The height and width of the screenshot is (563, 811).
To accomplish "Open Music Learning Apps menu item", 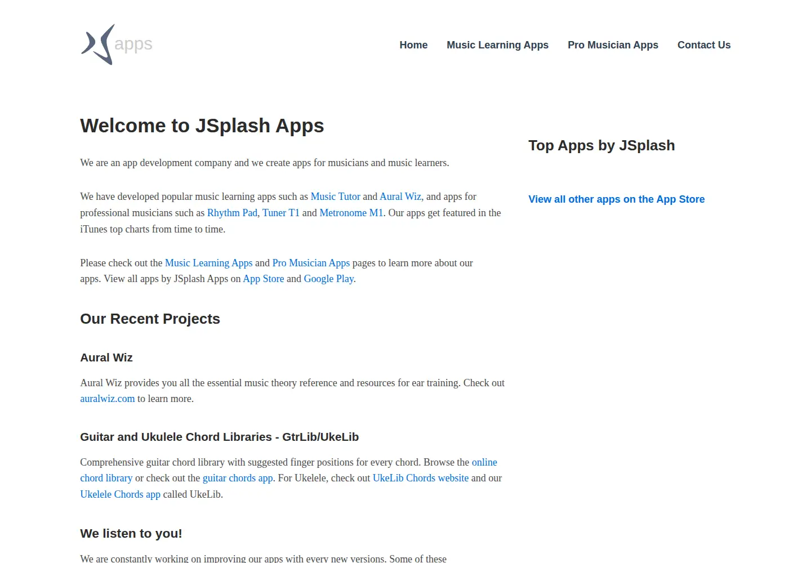I will (x=497, y=45).
